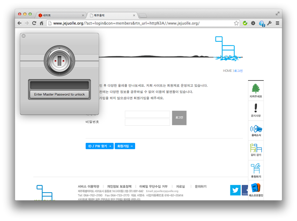
Task: Click the gray 로그인 button
Action: 179,118
